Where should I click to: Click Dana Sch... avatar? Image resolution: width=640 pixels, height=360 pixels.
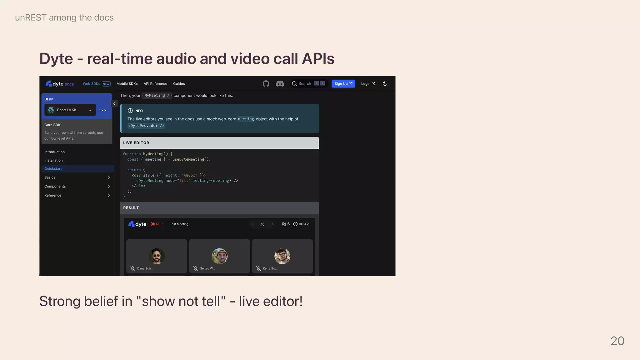[x=157, y=256]
